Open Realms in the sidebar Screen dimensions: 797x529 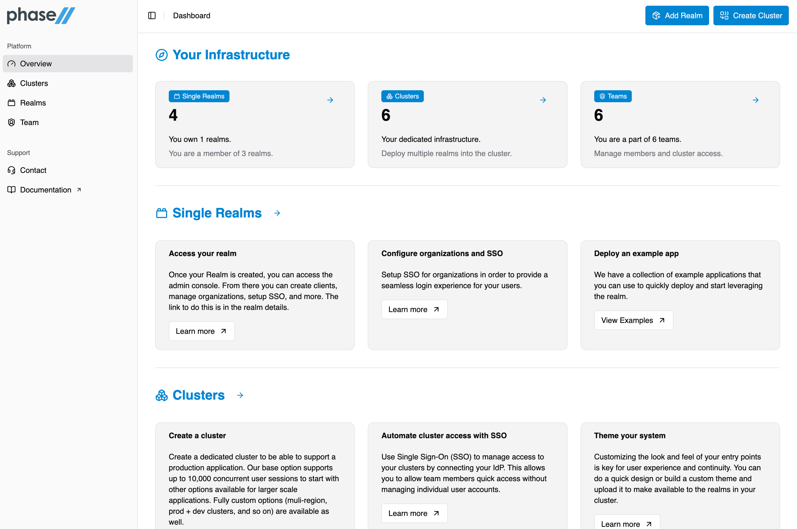coord(33,103)
